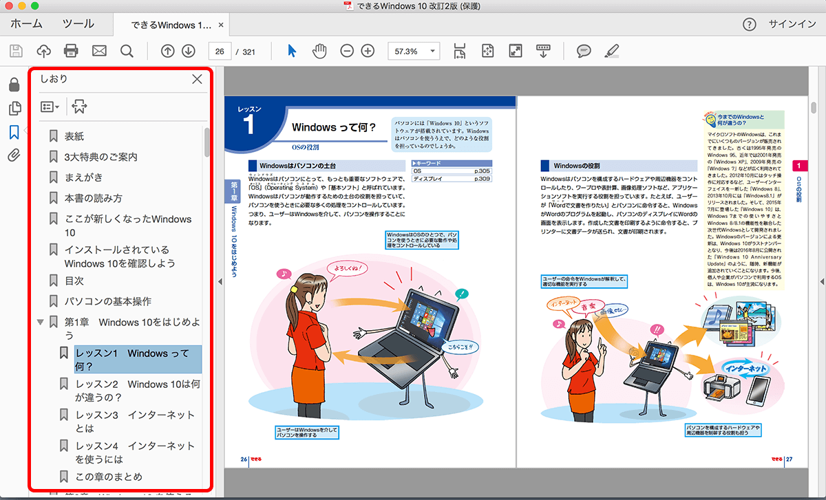The image size is (826, 500).
Task: Click the page number field showing 26
Action: click(220, 51)
